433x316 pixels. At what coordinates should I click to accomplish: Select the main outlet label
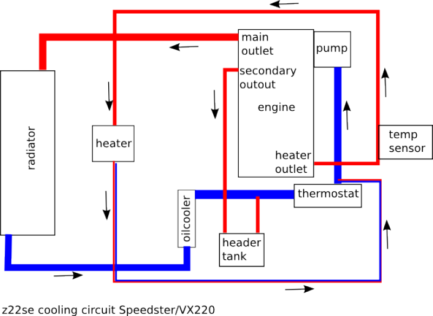click(x=257, y=44)
